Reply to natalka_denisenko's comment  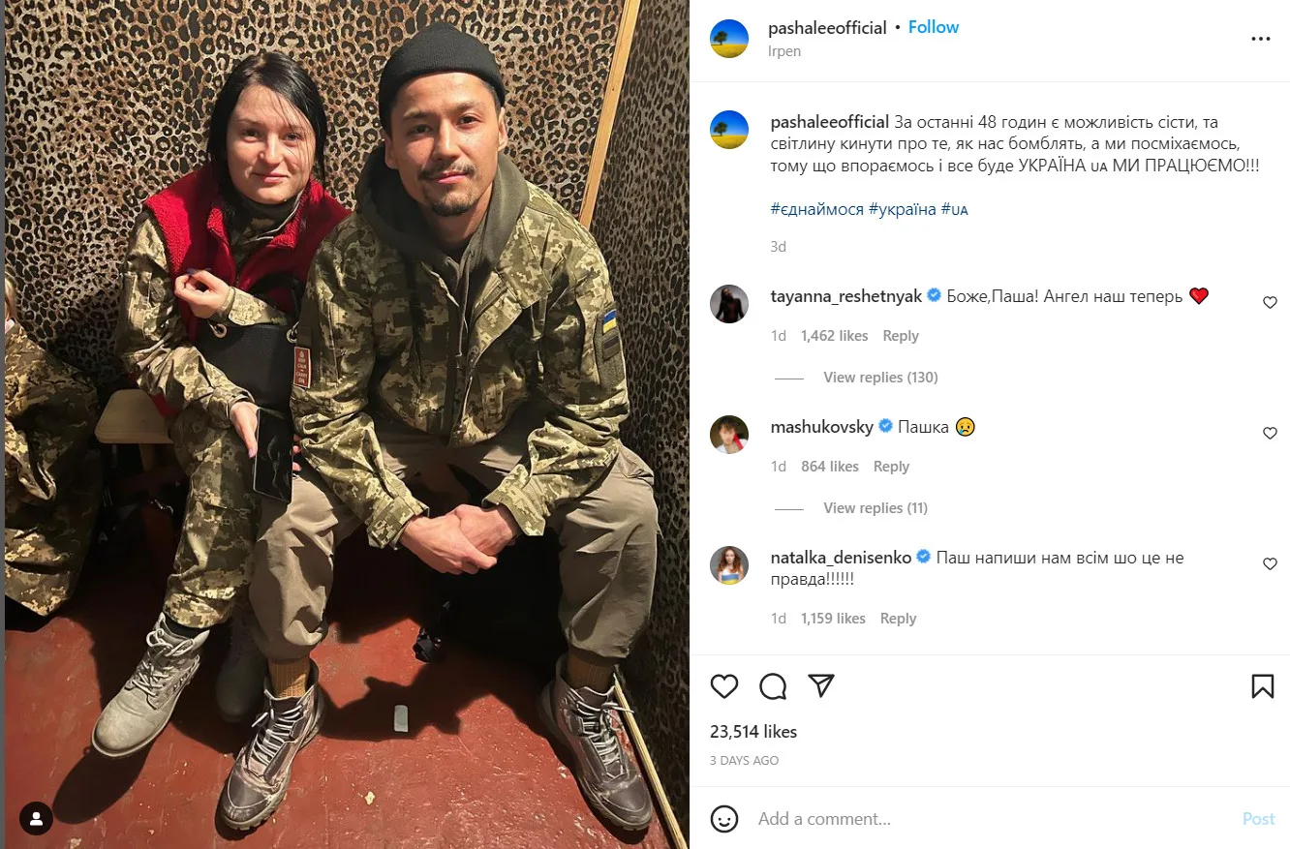coord(898,619)
